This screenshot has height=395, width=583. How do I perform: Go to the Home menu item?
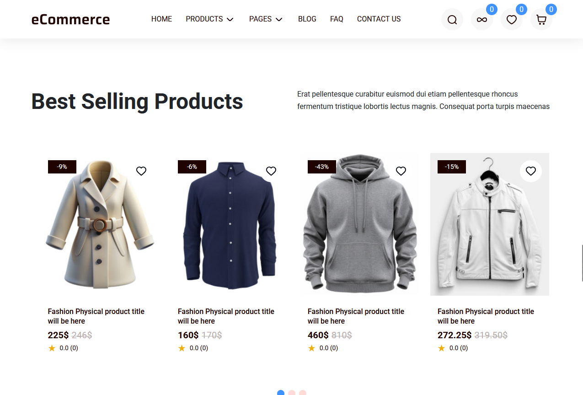click(x=161, y=19)
